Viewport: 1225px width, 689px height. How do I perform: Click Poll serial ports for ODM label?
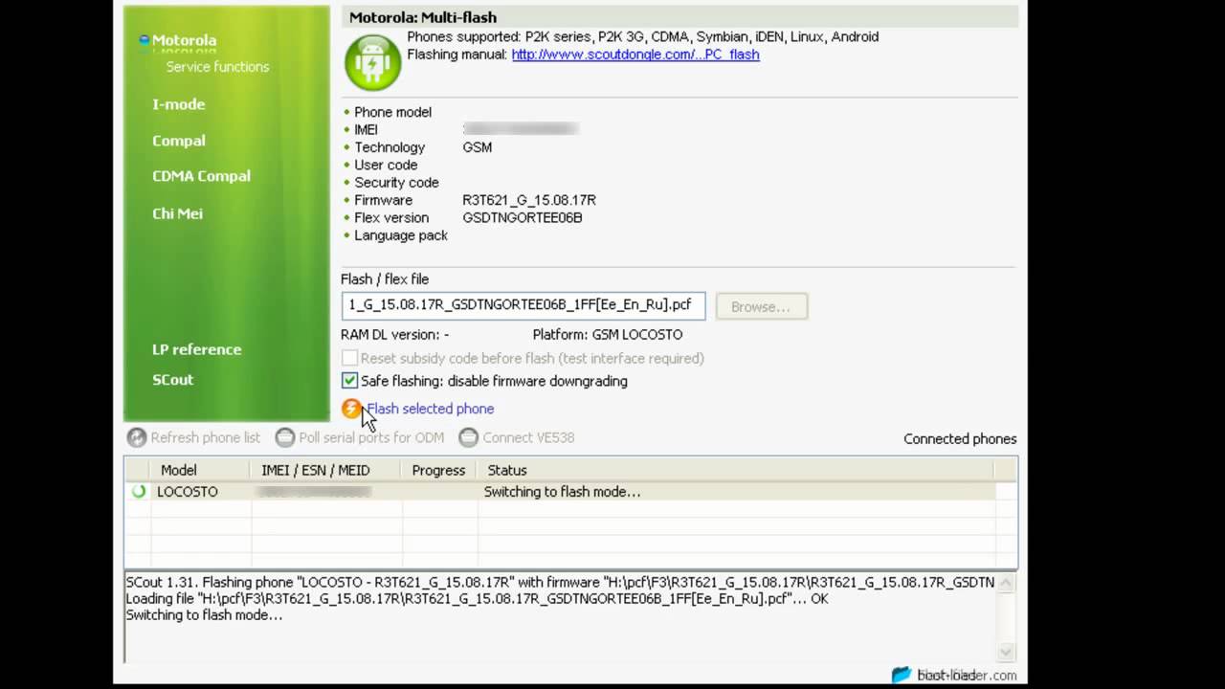[x=371, y=437]
